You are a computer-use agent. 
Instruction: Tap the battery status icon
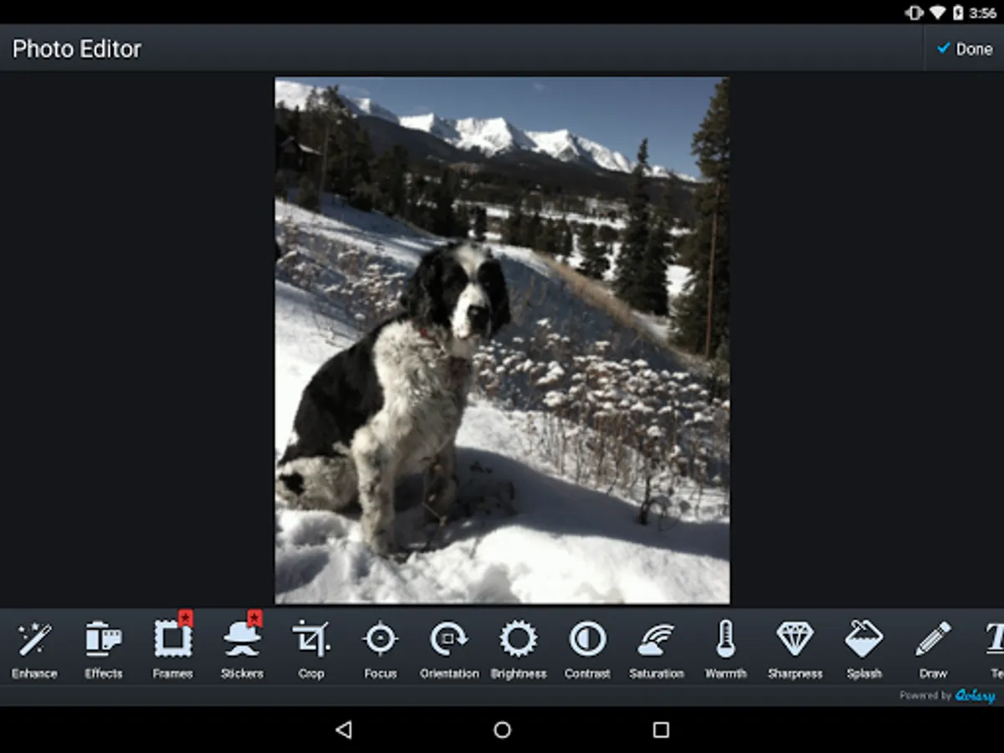click(959, 13)
